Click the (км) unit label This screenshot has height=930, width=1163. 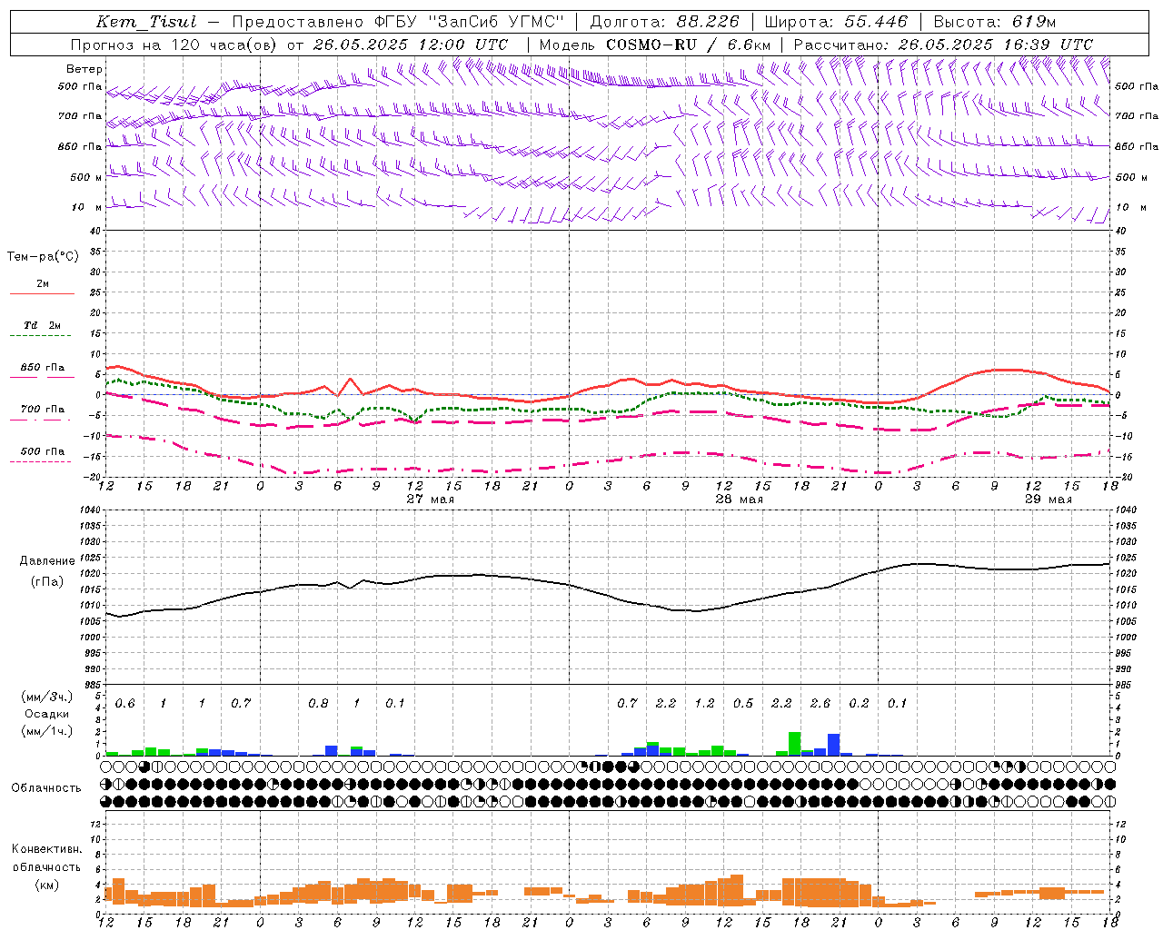pos(46,885)
